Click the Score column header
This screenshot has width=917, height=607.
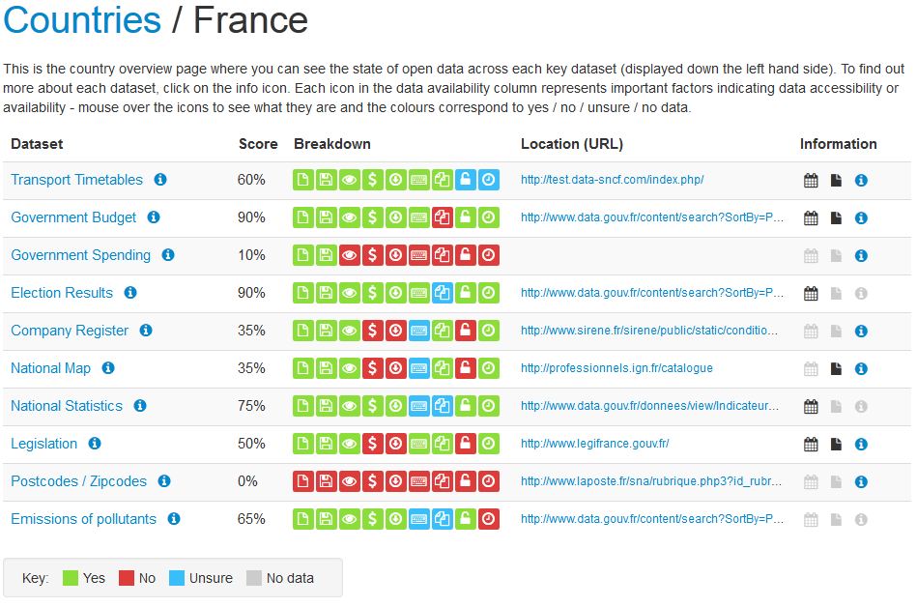[258, 144]
